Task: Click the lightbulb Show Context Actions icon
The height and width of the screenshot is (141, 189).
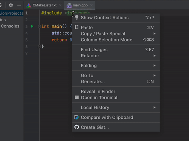Action: tap(77, 18)
